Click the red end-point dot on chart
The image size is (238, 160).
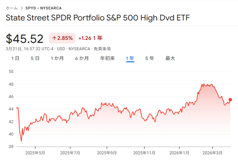pos(230,100)
